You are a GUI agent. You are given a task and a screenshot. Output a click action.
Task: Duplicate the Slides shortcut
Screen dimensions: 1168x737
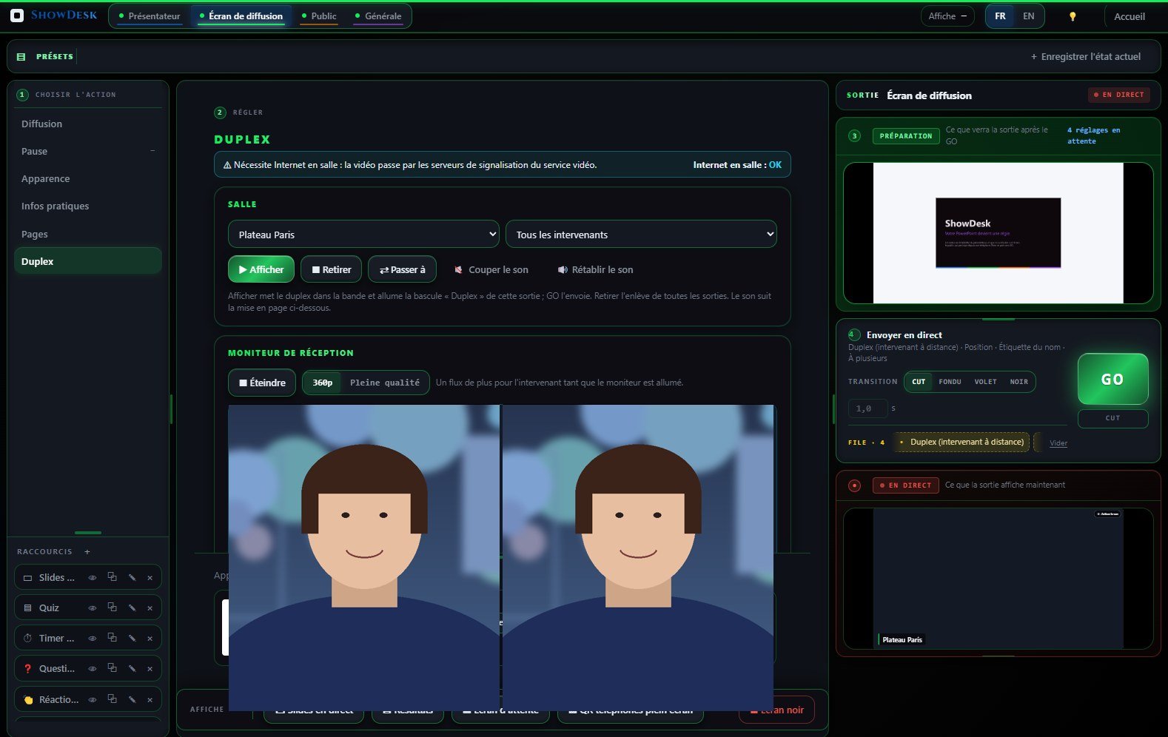pos(112,577)
